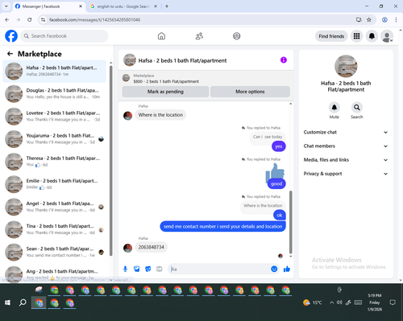The width and height of the screenshot is (403, 321).
Task: Switch to the english to urdu Google tab
Action: coord(123,6)
